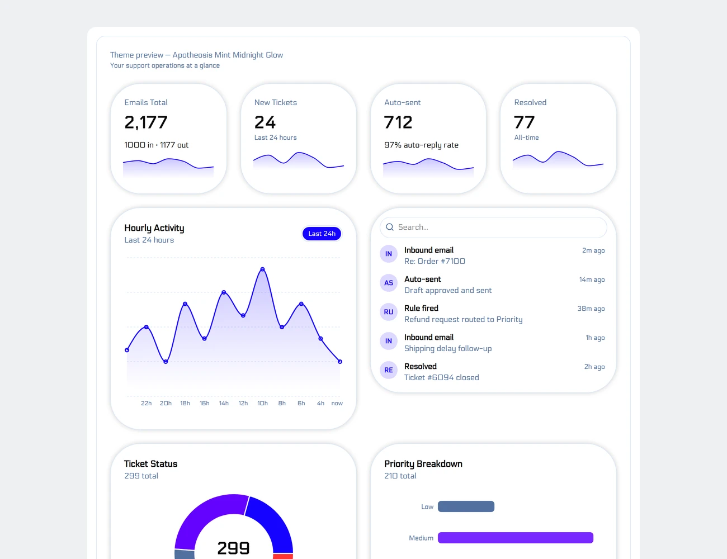Click the "22h" axis label
The image size is (727, 559).
[x=147, y=403]
